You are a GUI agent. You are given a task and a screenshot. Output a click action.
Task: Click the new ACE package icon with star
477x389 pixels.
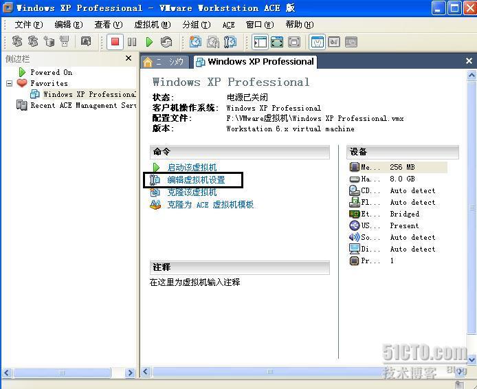[x=49, y=41]
